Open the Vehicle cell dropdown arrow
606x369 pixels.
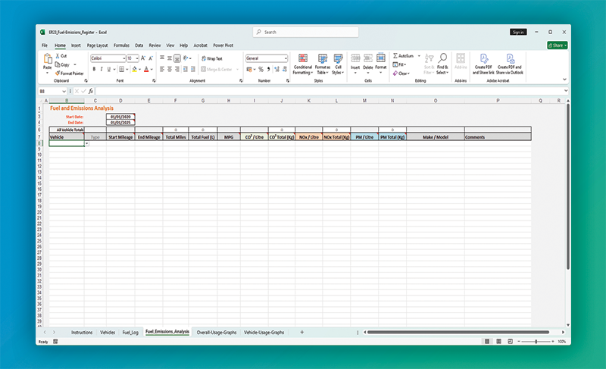(87, 143)
